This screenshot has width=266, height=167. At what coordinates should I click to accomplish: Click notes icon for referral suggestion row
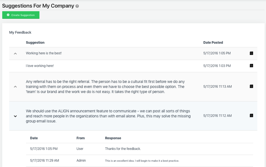click(x=251, y=86)
